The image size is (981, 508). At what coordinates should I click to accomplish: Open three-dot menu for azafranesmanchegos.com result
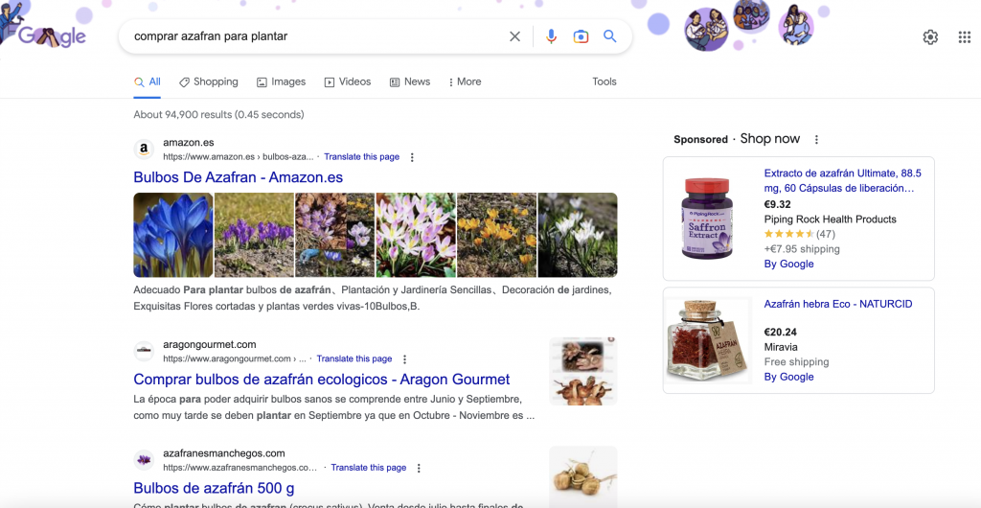point(419,468)
